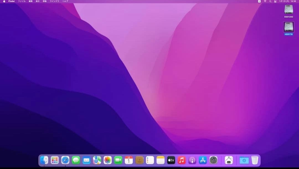Open Spotlight search in menu bar
Viewport: 299px width, 169px height.
click(x=270, y=1)
